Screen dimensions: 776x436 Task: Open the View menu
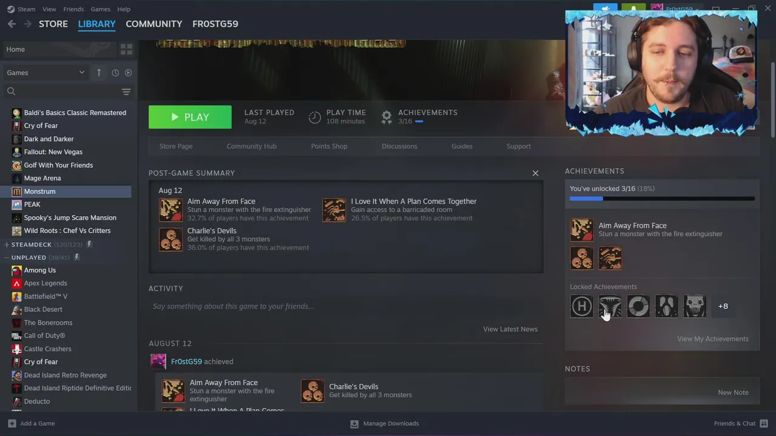pyautogui.click(x=49, y=9)
